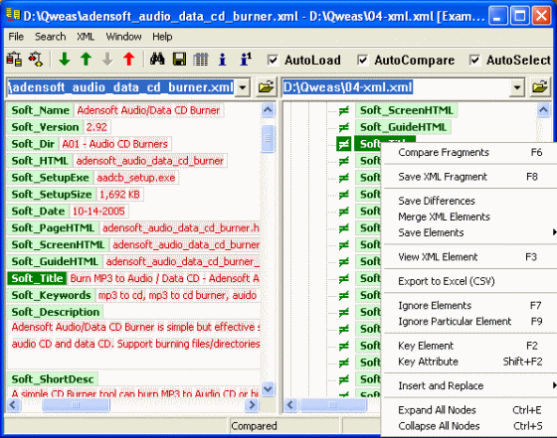This screenshot has height=438, width=557.
Task: Toggle the AutoCompare checkbox
Action: click(x=362, y=60)
